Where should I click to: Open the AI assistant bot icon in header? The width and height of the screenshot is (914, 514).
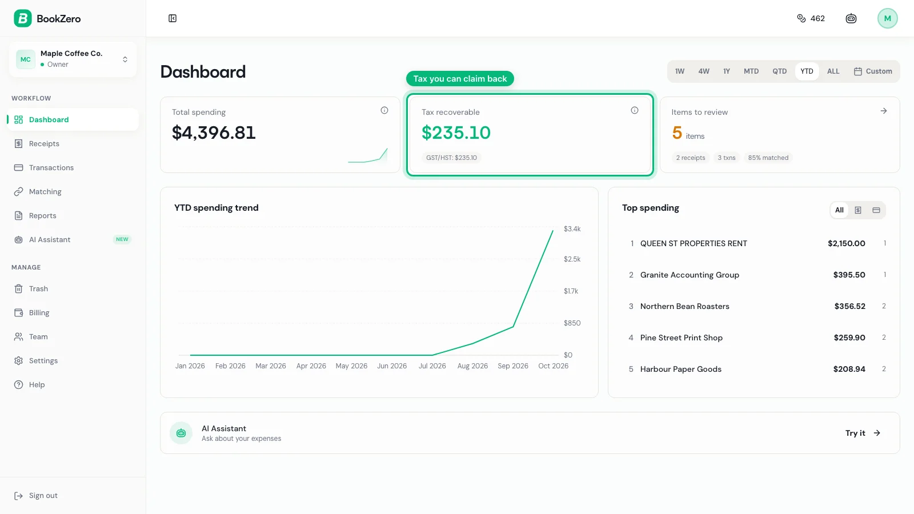tap(851, 18)
